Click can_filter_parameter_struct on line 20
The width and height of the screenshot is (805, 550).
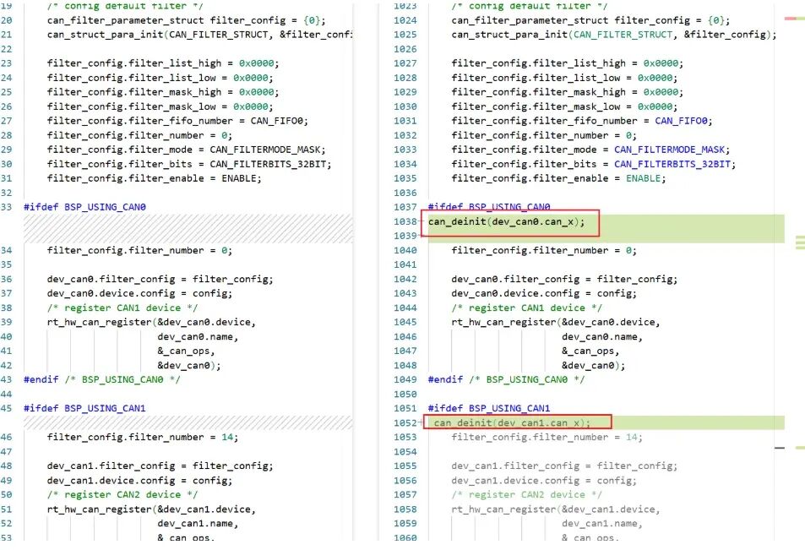[125, 20]
